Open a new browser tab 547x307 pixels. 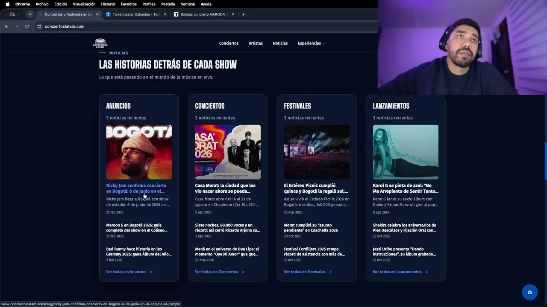243,14
